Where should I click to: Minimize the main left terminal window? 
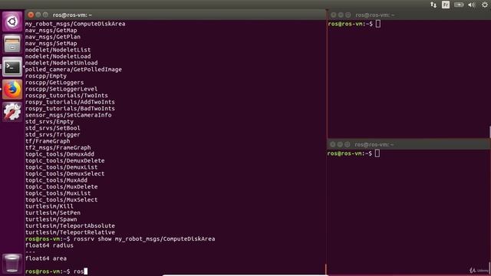click(x=38, y=15)
